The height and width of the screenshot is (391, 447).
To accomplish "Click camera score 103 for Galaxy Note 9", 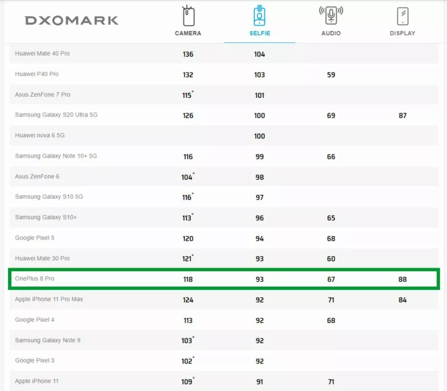I will [x=188, y=340].
